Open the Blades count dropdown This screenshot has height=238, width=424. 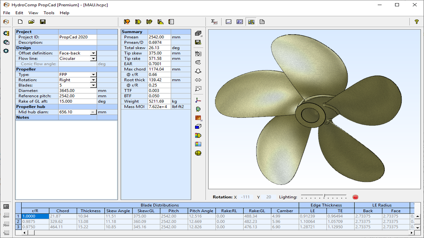(x=93, y=85)
